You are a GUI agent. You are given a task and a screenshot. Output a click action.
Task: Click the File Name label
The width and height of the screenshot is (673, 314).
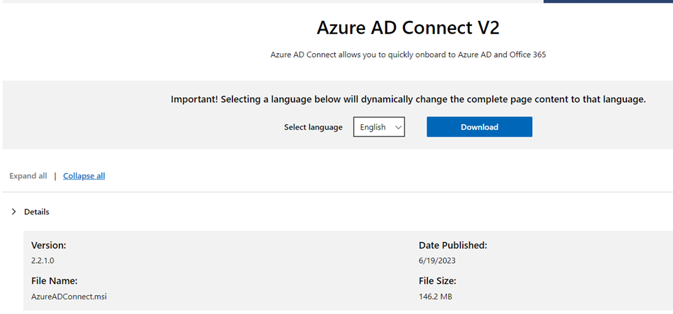click(x=54, y=281)
